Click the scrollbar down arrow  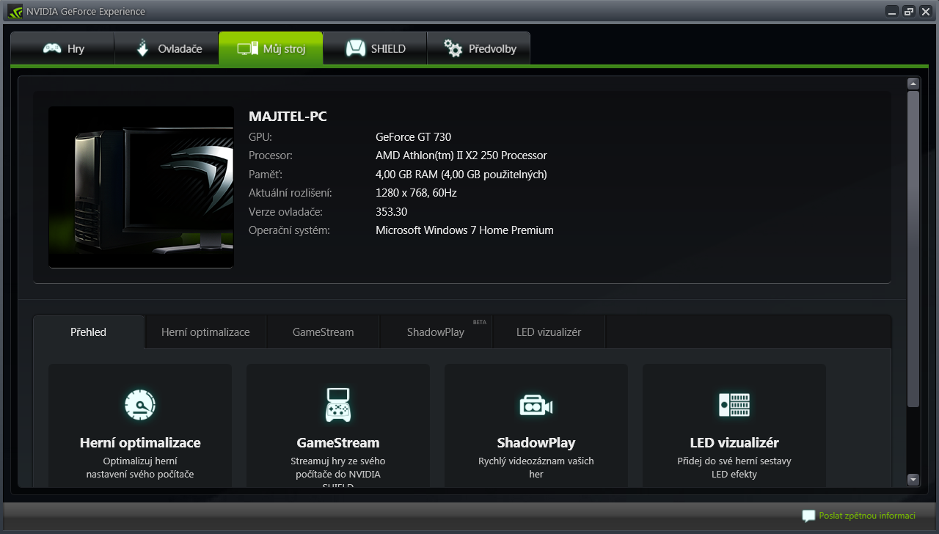point(913,480)
